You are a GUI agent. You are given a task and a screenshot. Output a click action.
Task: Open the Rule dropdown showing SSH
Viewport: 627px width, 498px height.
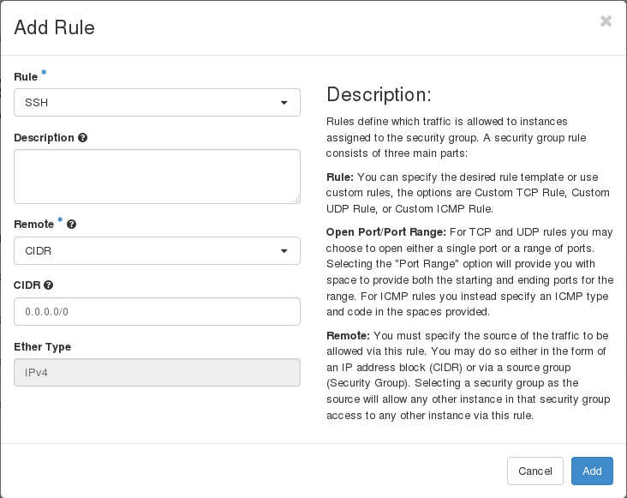point(157,102)
